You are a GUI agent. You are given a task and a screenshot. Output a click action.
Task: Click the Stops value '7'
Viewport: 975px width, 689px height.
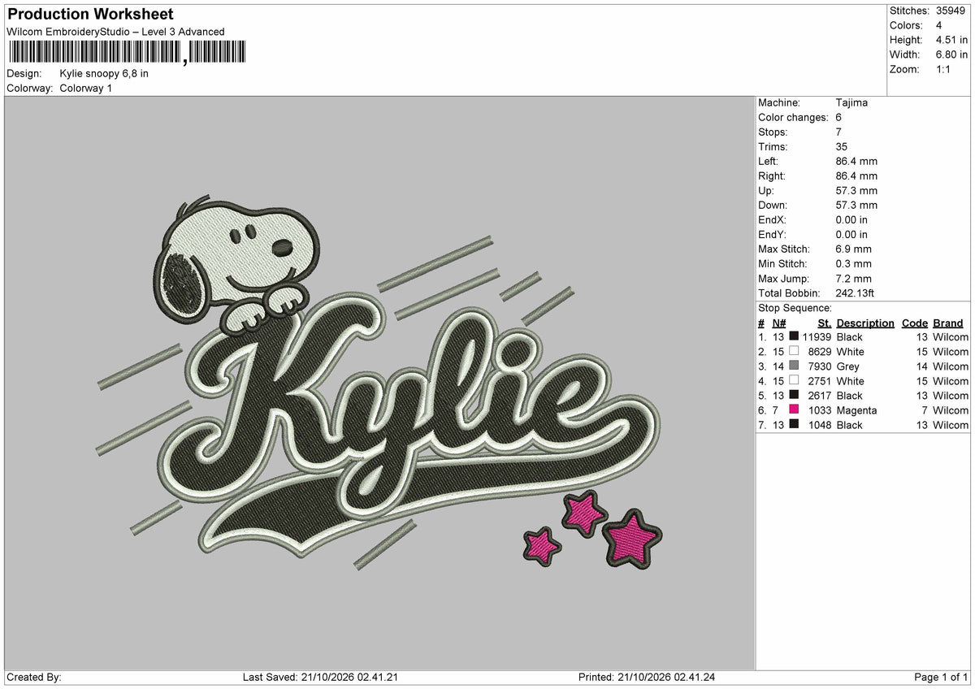click(838, 132)
